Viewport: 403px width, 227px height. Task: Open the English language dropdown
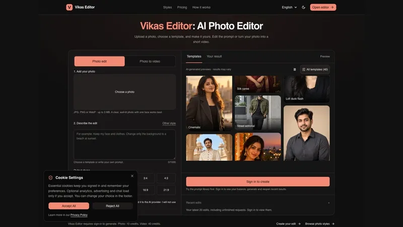(x=289, y=7)
